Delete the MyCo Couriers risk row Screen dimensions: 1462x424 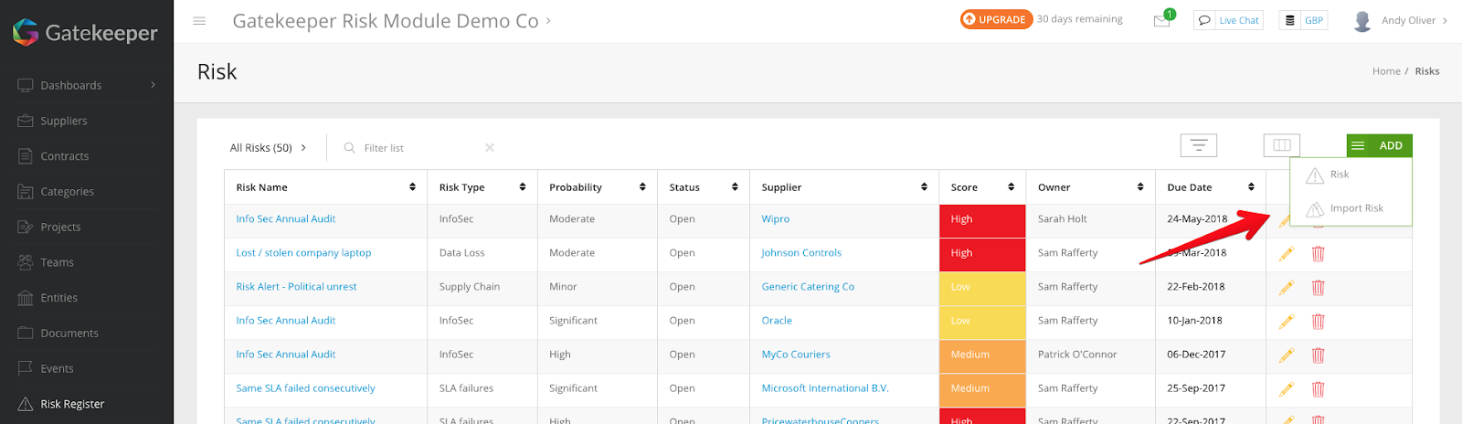[x=1318, y=355]
